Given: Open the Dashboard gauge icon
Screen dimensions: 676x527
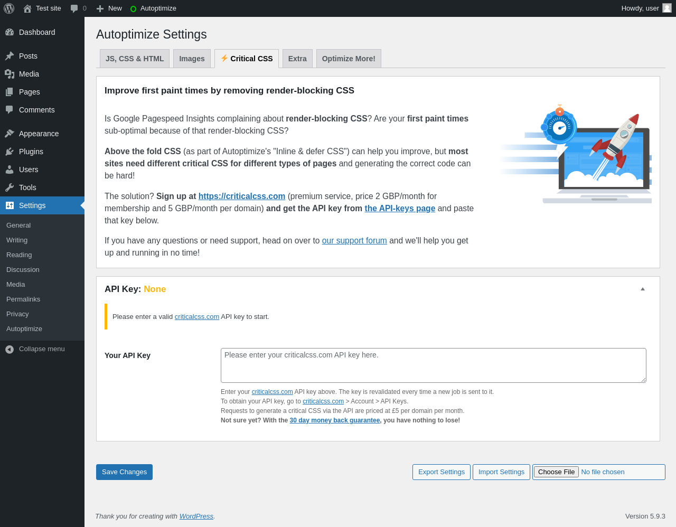Looking at the screenshot, I should click(x=10, y=32).
